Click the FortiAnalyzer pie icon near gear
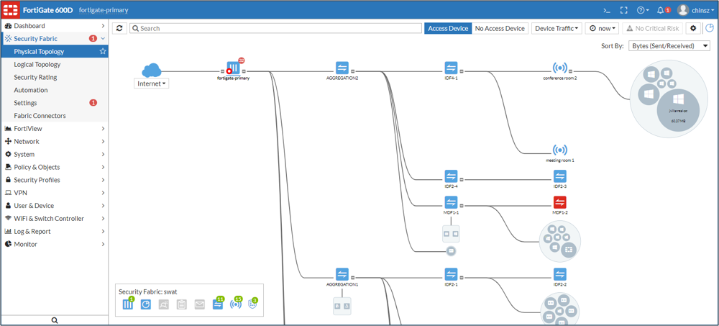Image resolution: width=719 pixels, height=326 pixels. click(710, 29)
